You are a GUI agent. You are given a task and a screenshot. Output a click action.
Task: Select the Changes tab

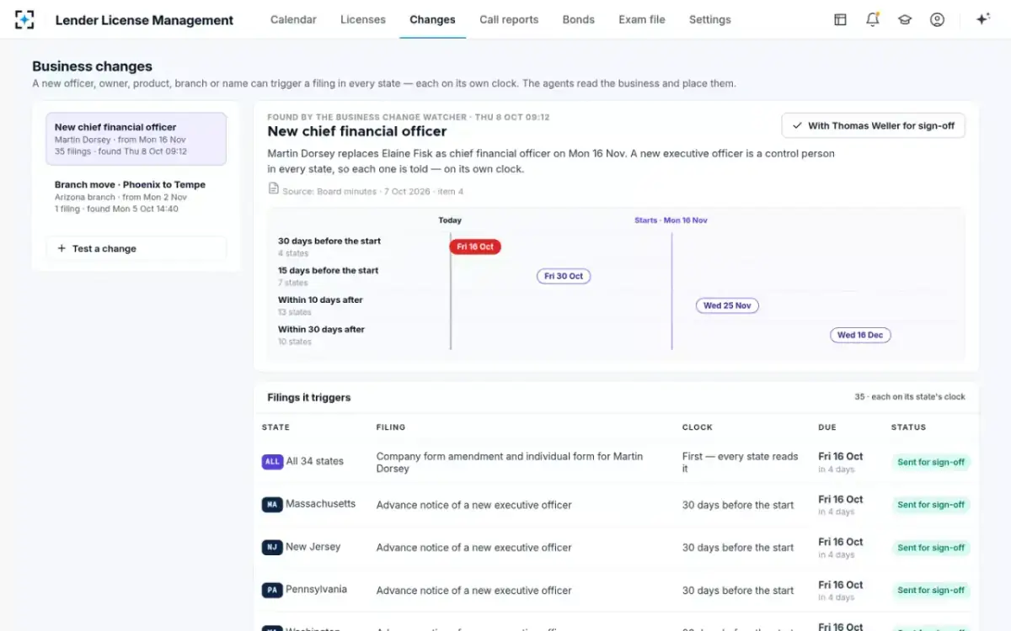pos(432,19)
